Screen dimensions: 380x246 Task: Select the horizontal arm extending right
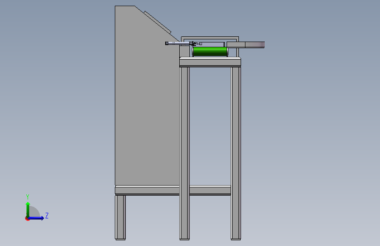(x=245, y=45)
